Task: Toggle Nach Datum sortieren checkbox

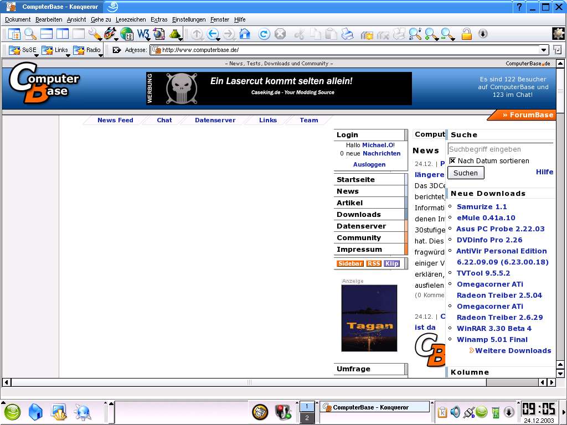Action: [452, 160]
